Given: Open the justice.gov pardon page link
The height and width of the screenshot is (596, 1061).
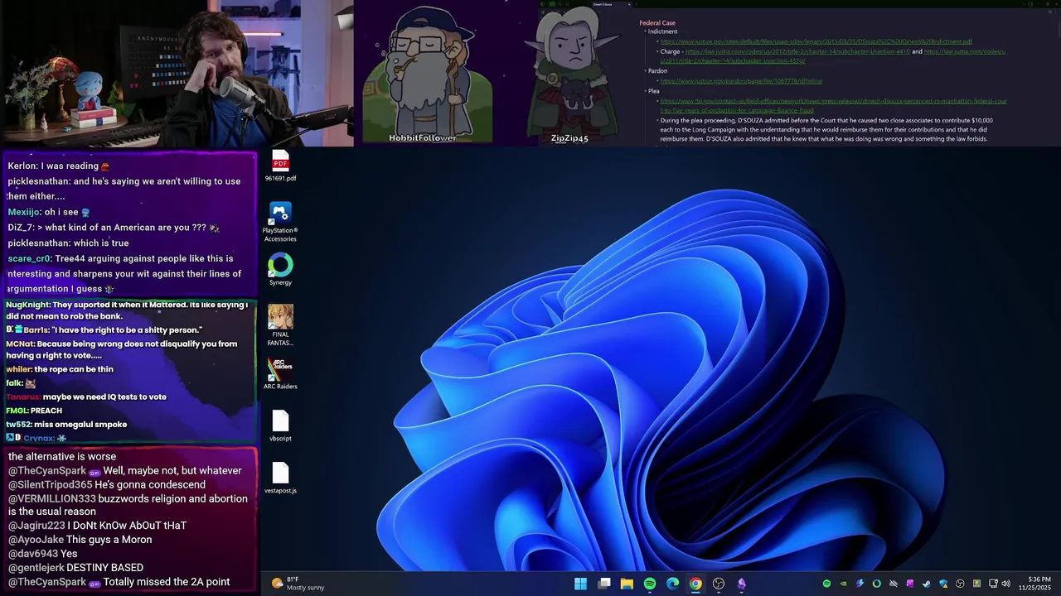Looking at the screenshot, I should [x=741, y=81].
